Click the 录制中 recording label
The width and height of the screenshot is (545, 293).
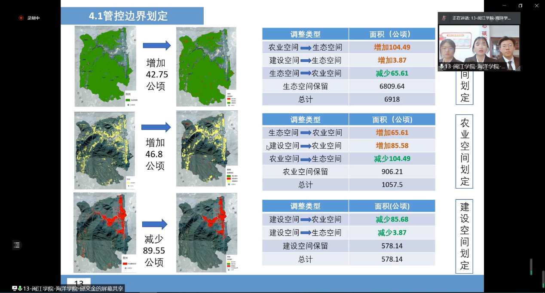[x=34, y=18]
